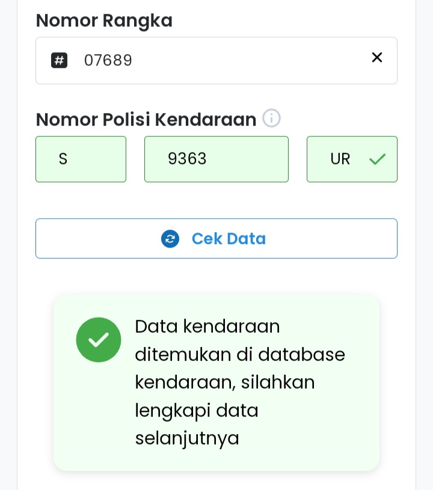
Task: Click 'ditemukan di database' message line
Action: [x=239, y=355]
